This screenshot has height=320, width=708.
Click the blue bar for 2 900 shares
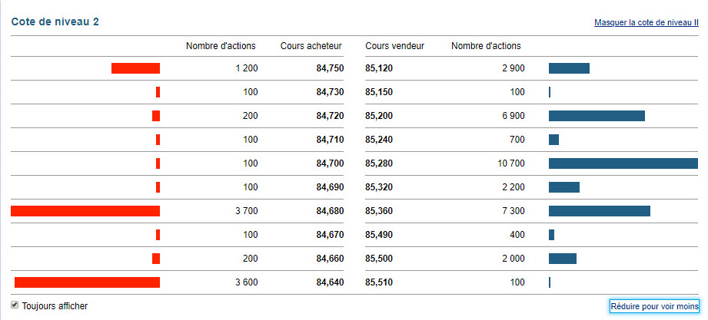tap(569, 68)
